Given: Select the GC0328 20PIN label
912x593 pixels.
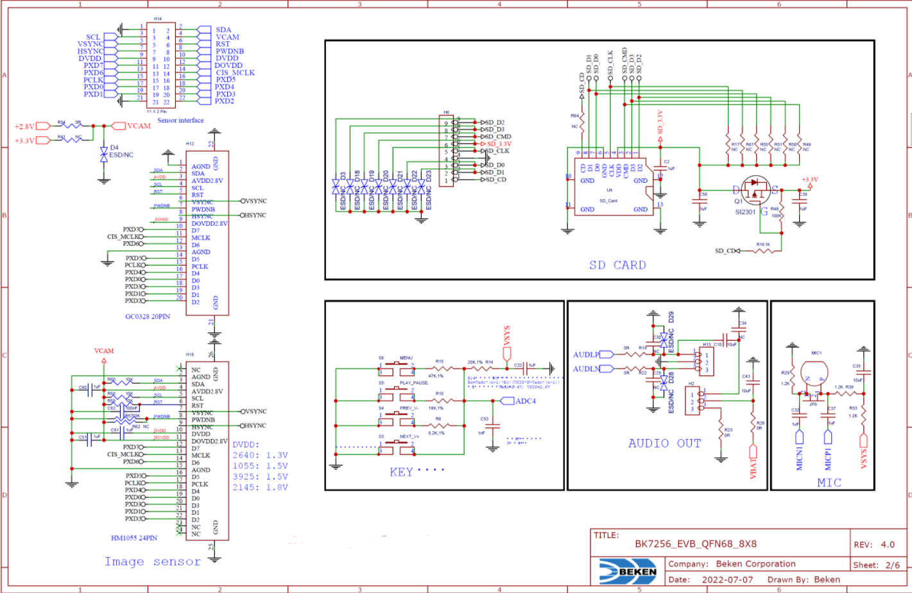Looking at the screenshot, I should click(x=148, y=316).
